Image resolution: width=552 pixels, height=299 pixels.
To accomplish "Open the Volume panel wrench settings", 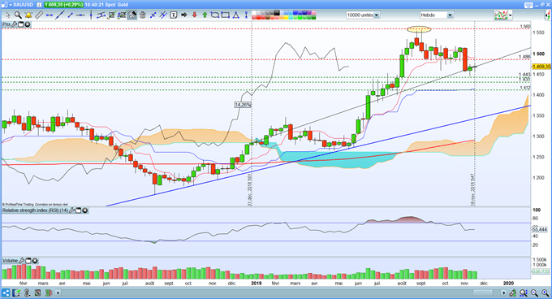I will (21, 261).
